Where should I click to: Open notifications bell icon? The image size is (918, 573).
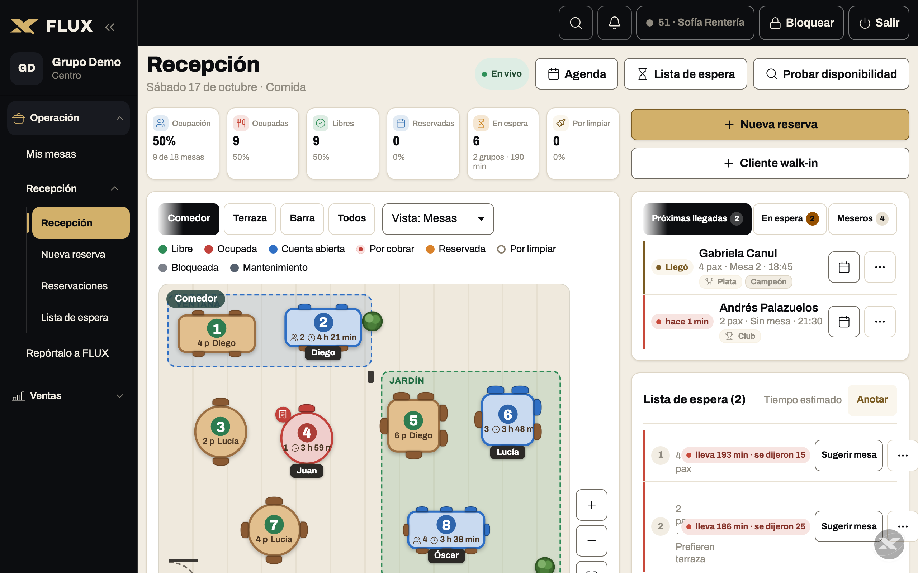point(614,23)
